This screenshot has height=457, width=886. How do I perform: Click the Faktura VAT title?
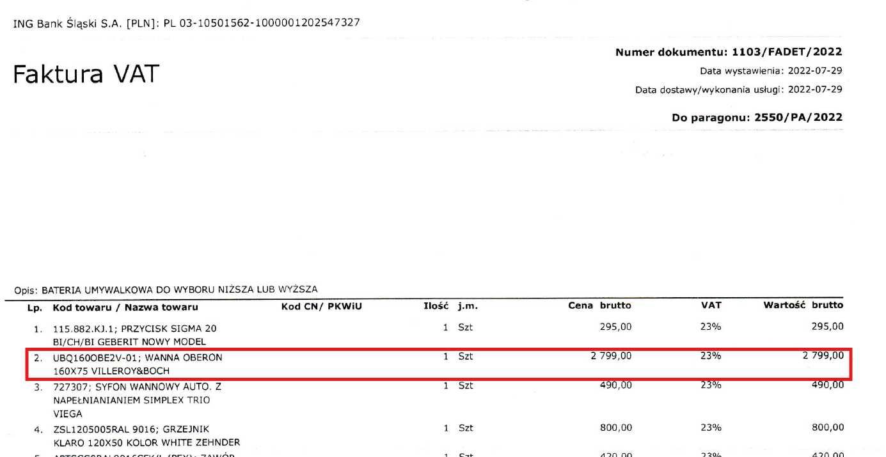click(x=86, y=75)
